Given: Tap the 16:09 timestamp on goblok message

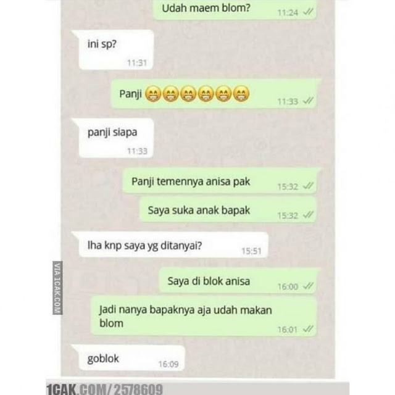Looking at the screenshot, I should 168,364.
